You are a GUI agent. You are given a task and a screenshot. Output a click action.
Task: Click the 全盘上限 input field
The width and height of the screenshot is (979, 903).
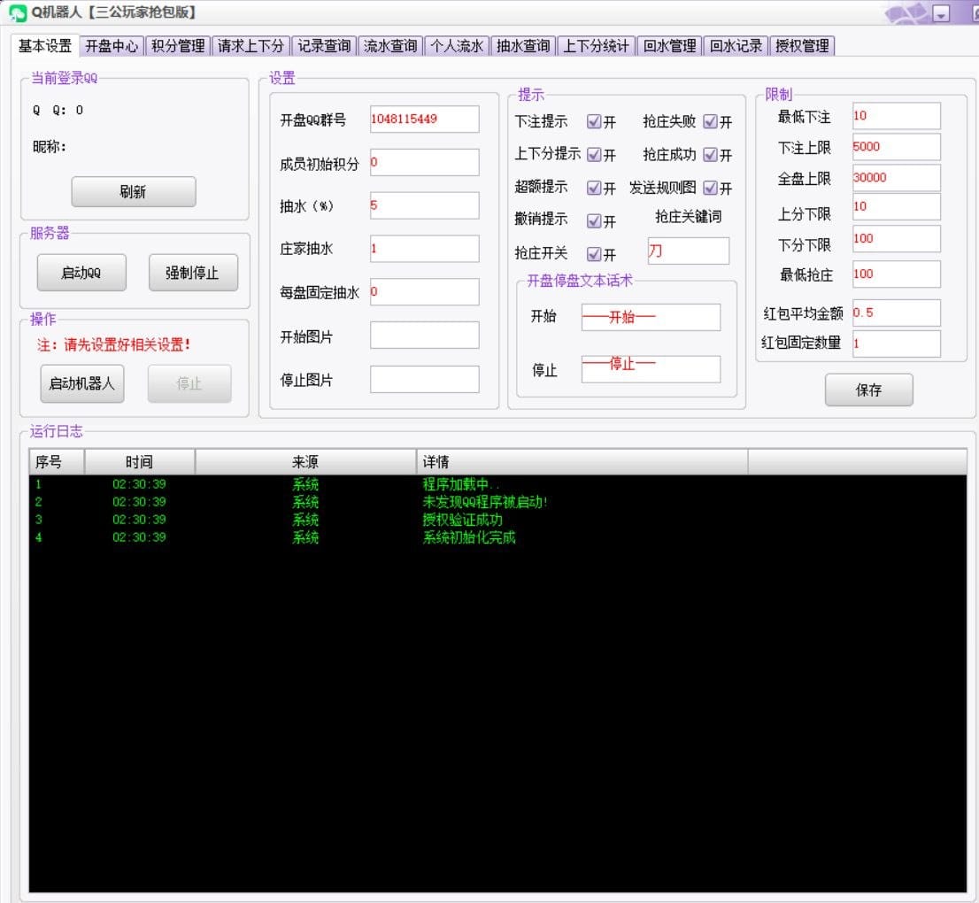(x=896, y=178)
